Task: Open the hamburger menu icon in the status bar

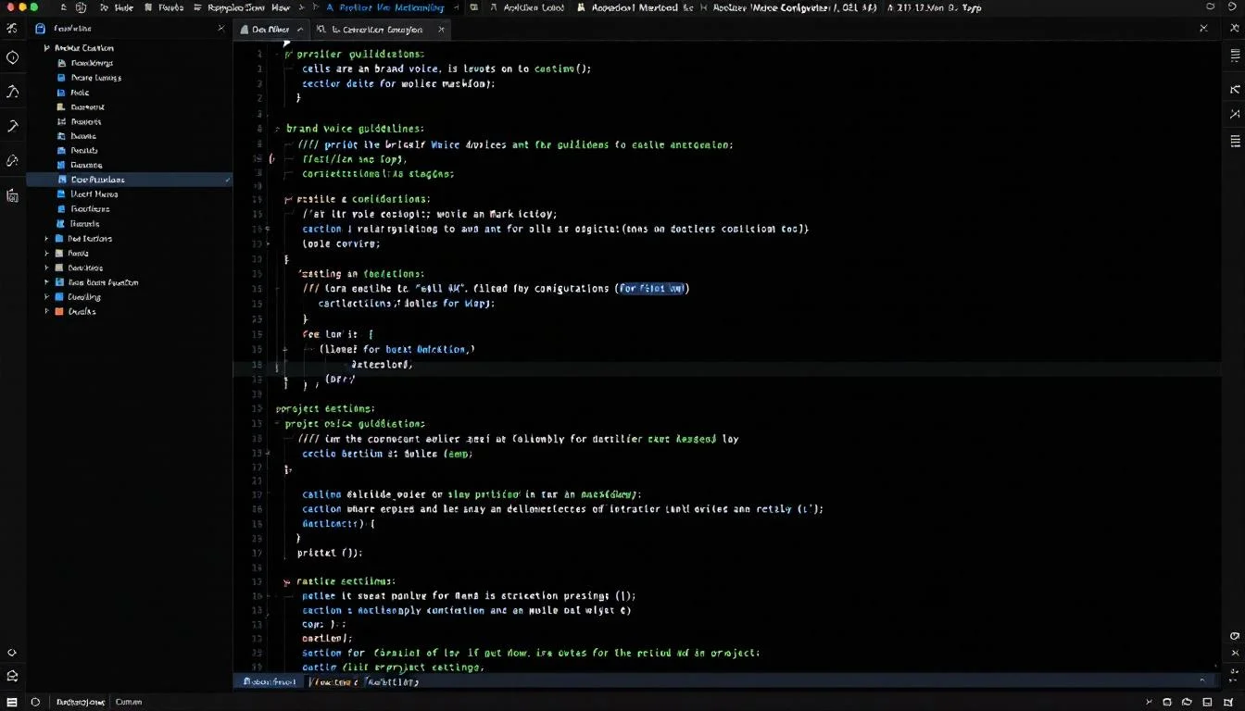Action: (13, 703)
